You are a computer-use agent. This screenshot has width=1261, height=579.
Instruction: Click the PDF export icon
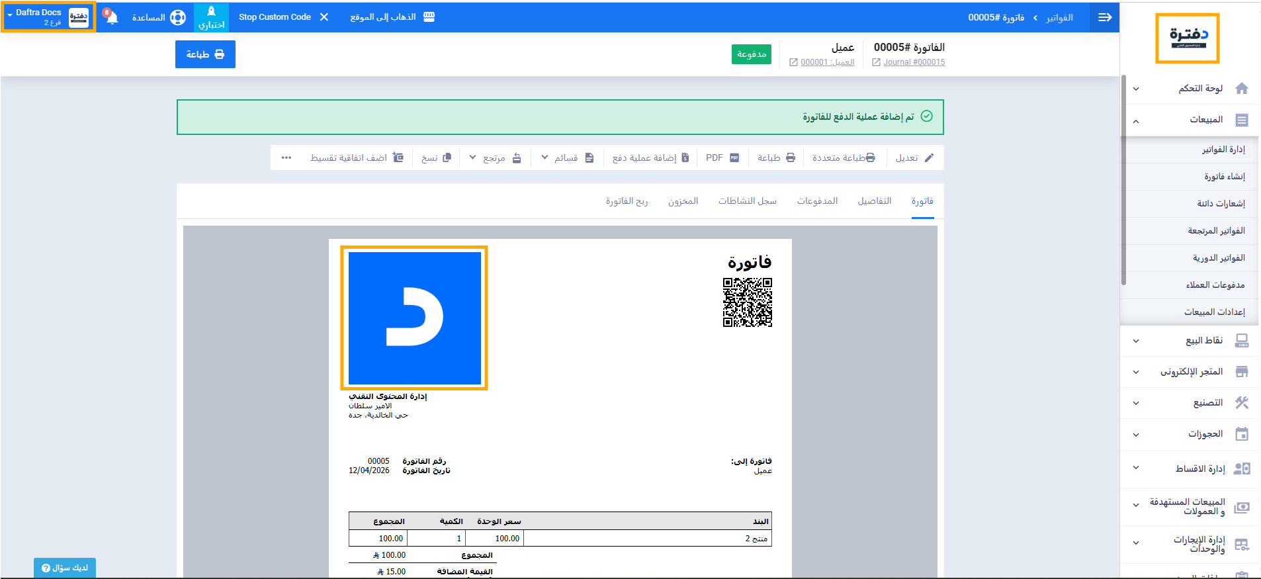734,157
